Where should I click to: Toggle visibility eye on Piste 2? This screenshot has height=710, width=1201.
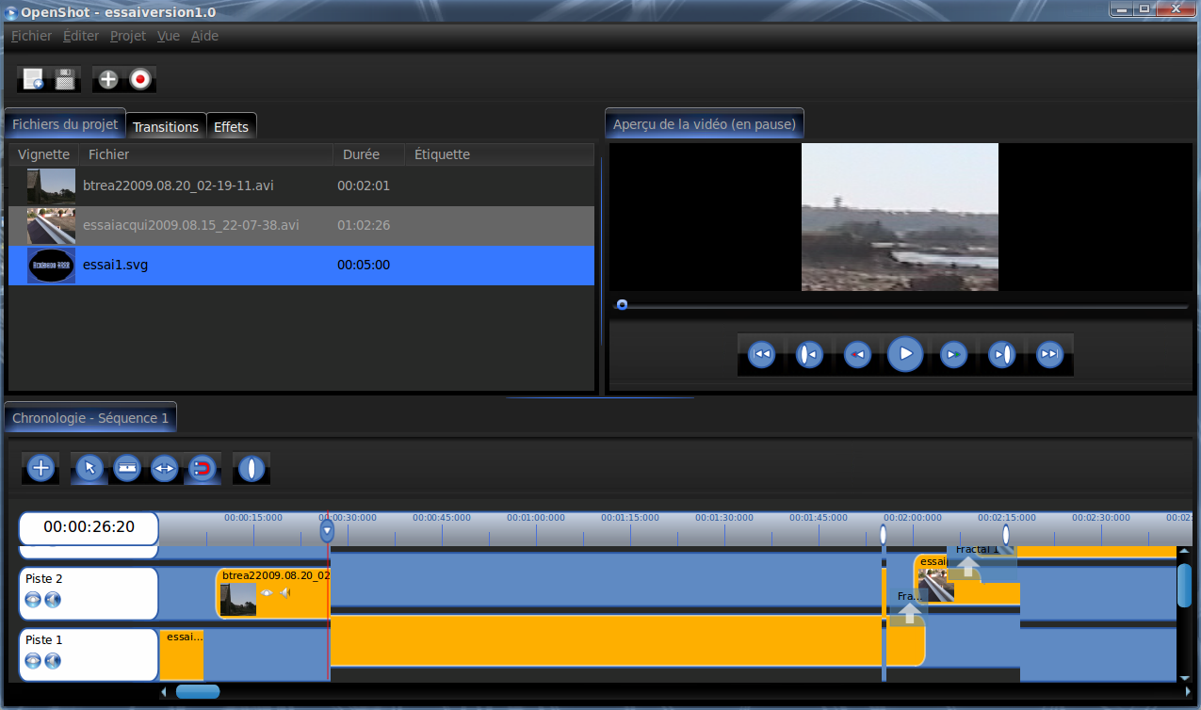[33, 600]
